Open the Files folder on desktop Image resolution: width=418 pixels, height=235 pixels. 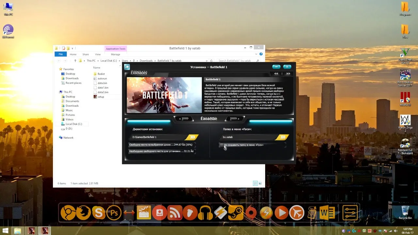pos(405,31)
